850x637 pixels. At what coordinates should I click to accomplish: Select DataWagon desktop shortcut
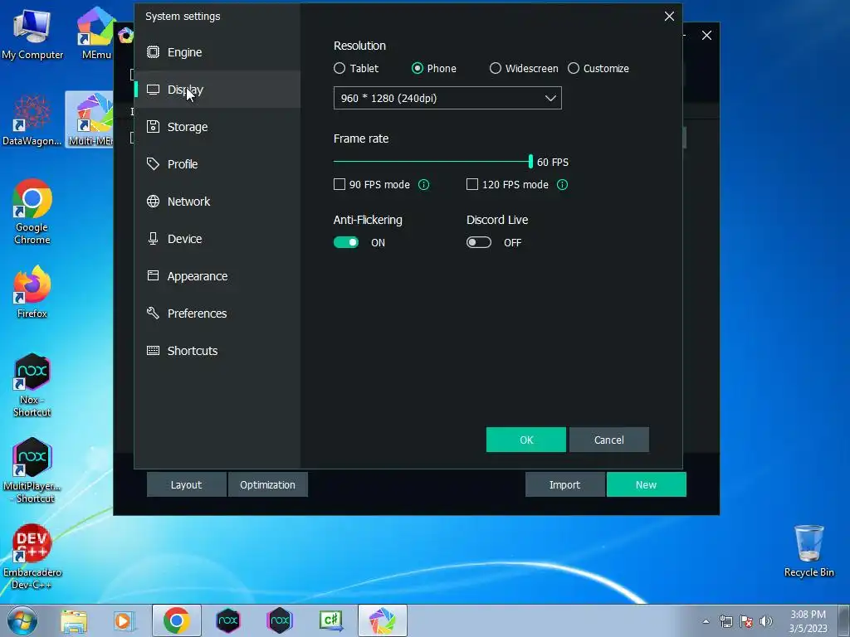pos(32,120)
